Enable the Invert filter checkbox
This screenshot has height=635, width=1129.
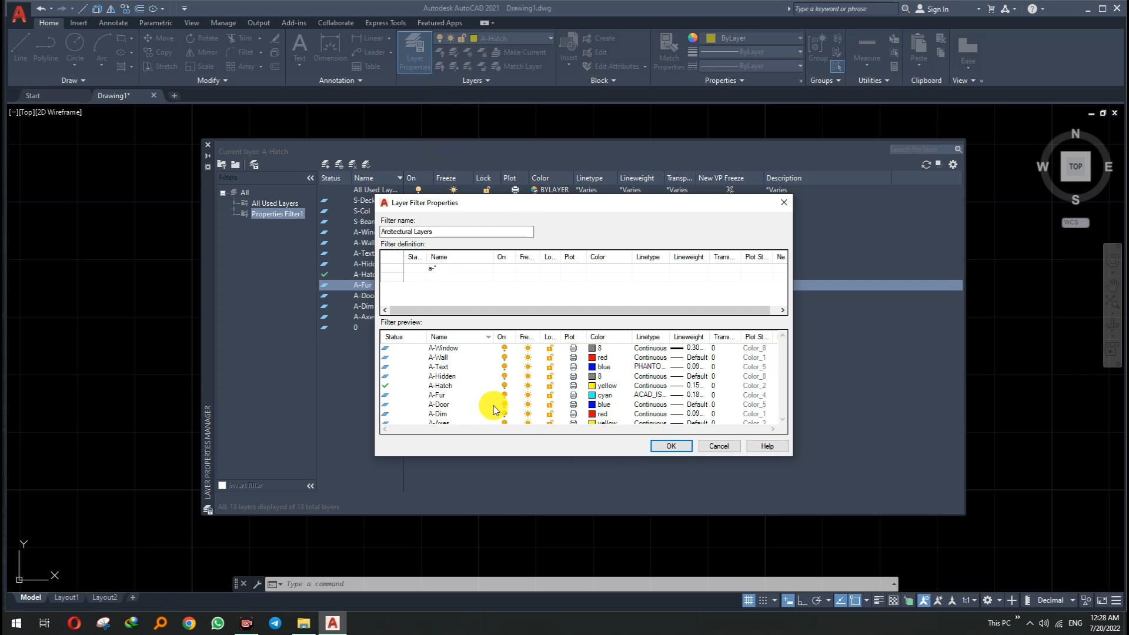pyautogui.click(x=222, y=486)
